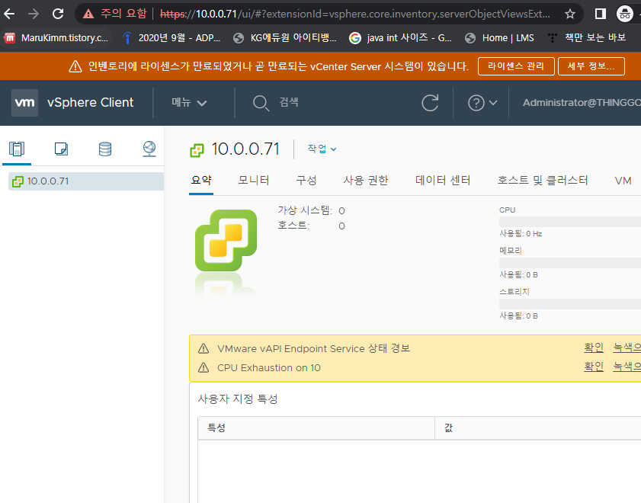Open MaruKimm.tistory bookmark

57,38
